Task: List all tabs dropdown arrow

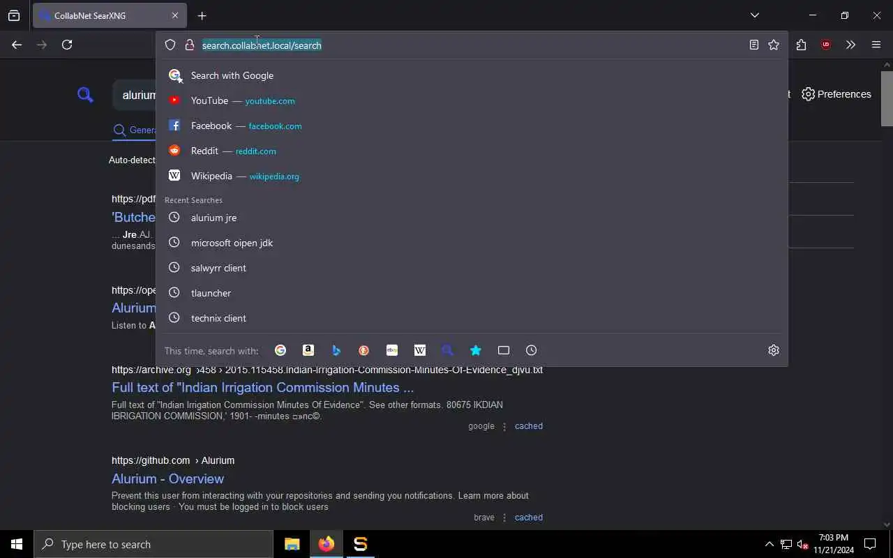Action: click(x=754, y=15)
